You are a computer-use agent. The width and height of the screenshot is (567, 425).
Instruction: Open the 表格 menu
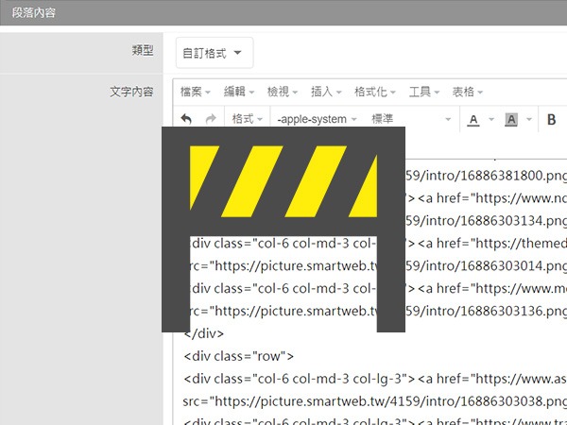(x=468, y=92)
